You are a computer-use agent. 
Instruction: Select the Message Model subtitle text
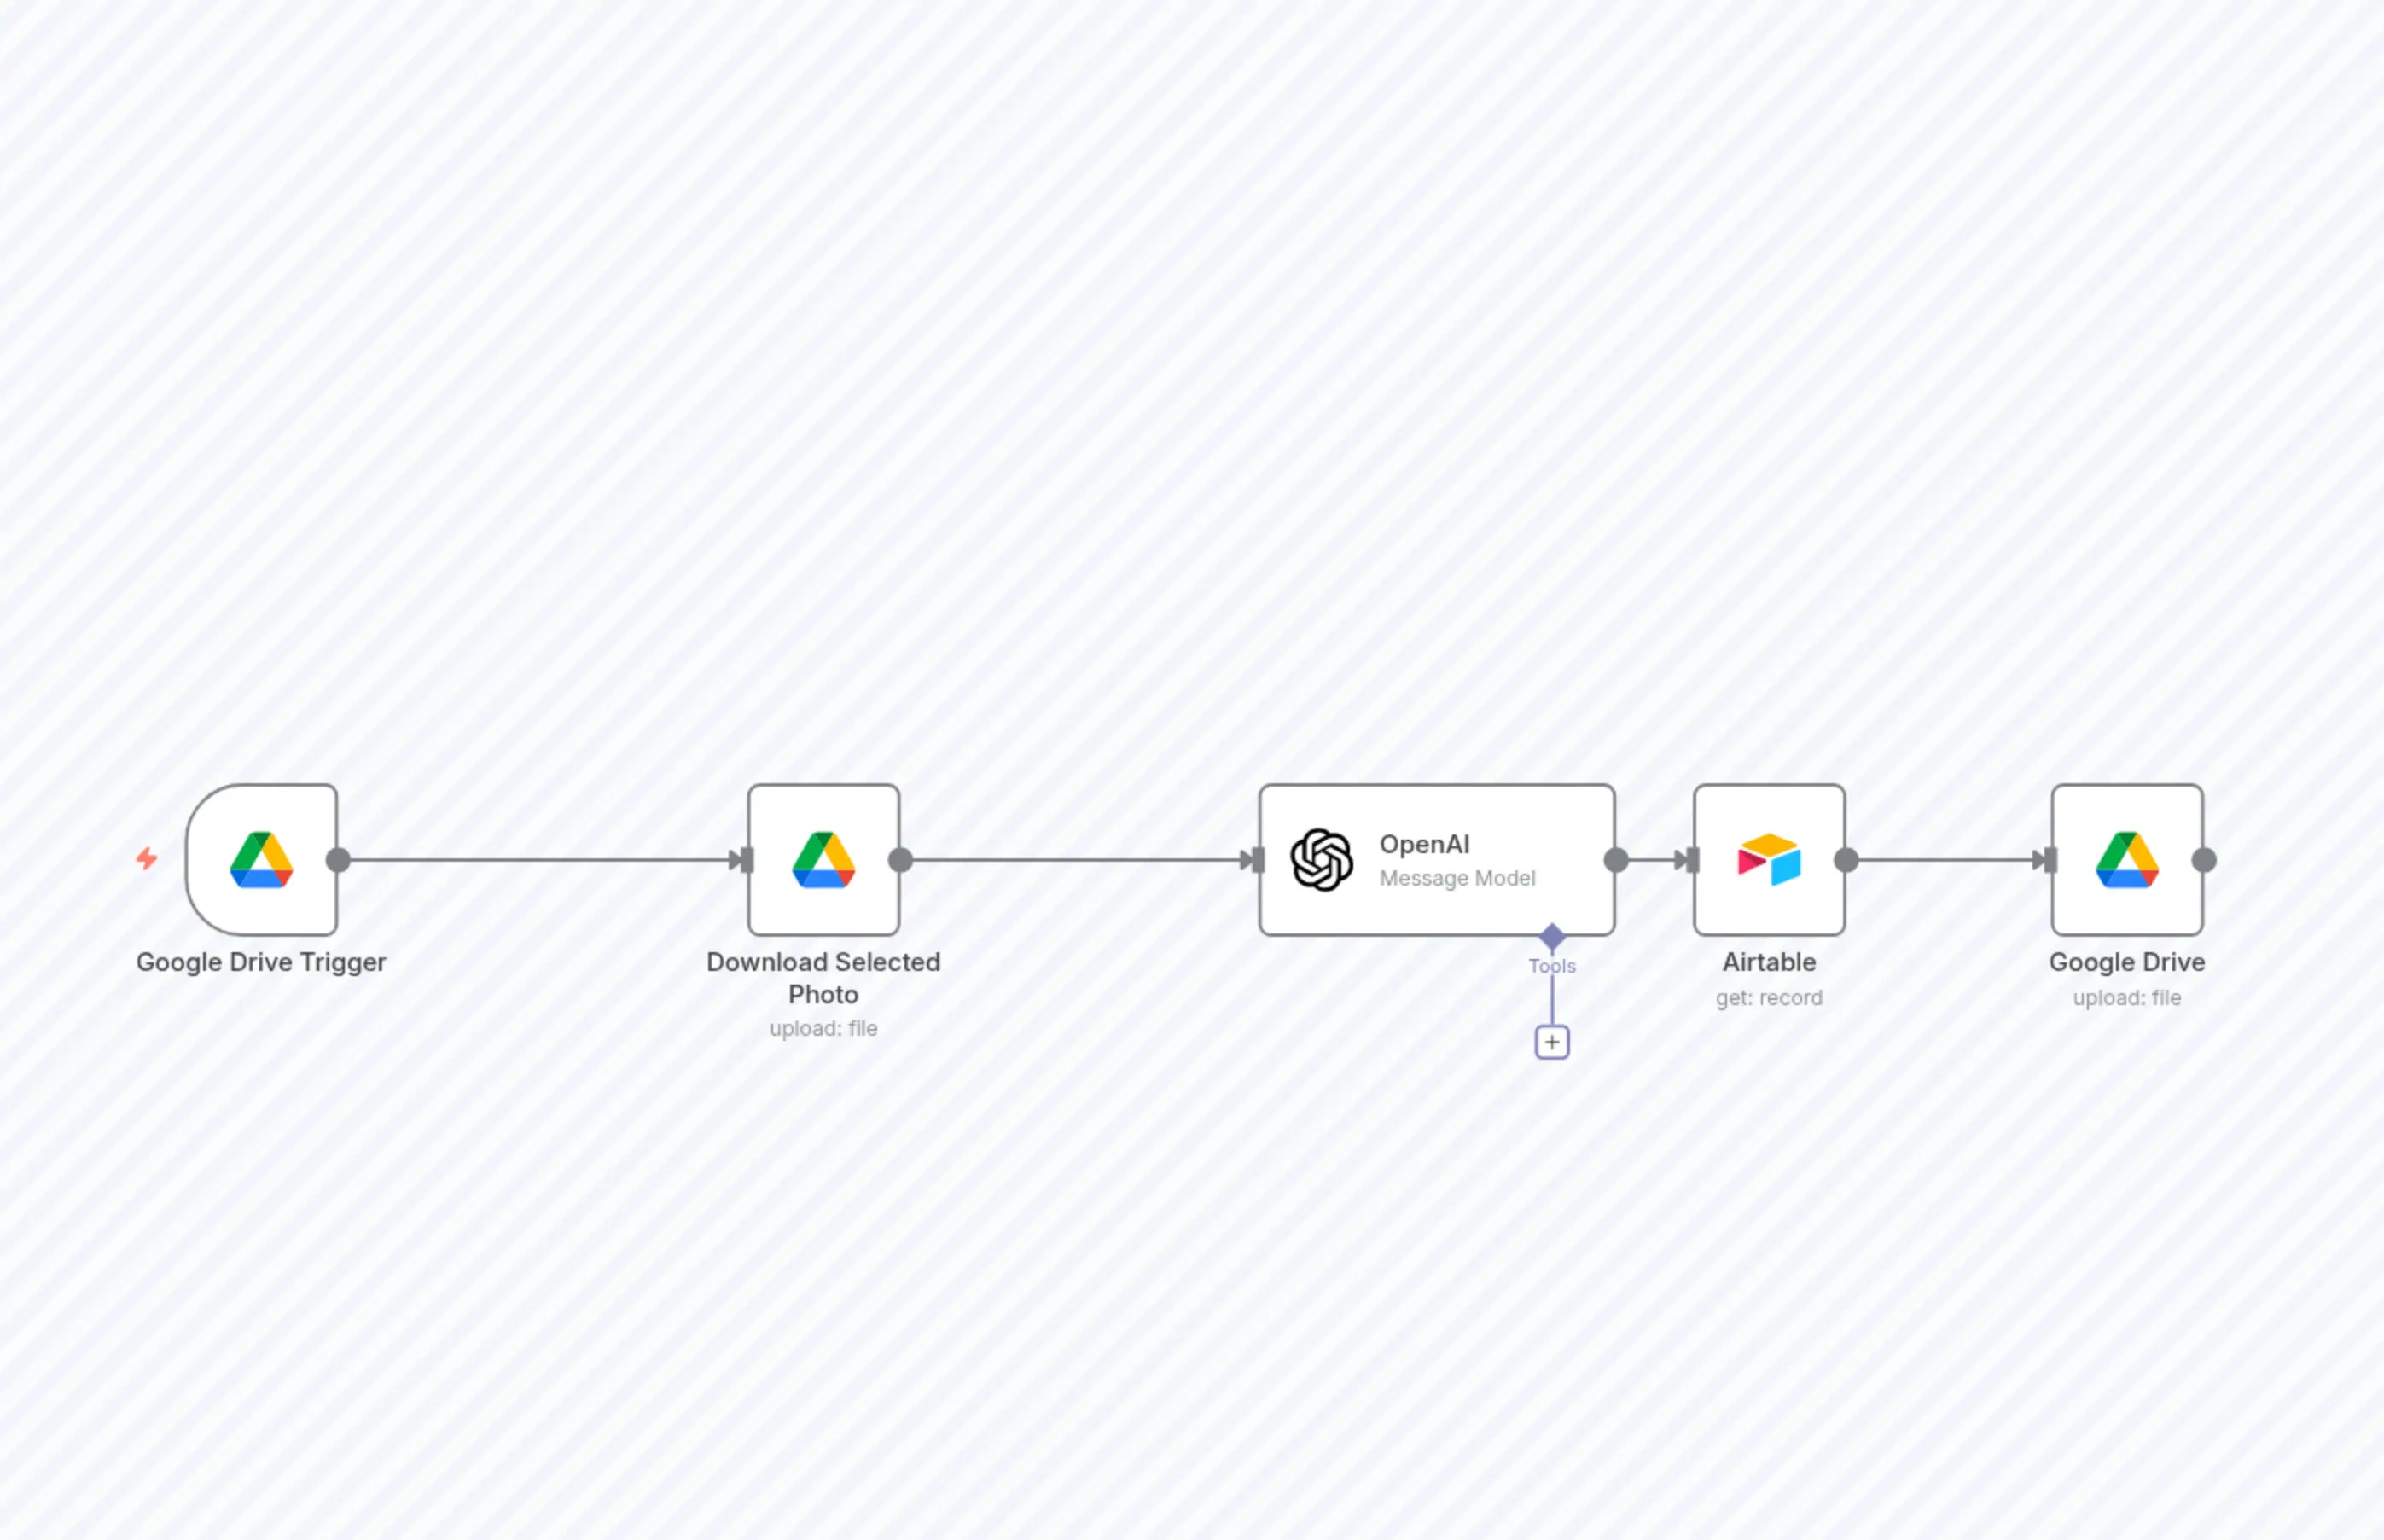pos(1458,878)
